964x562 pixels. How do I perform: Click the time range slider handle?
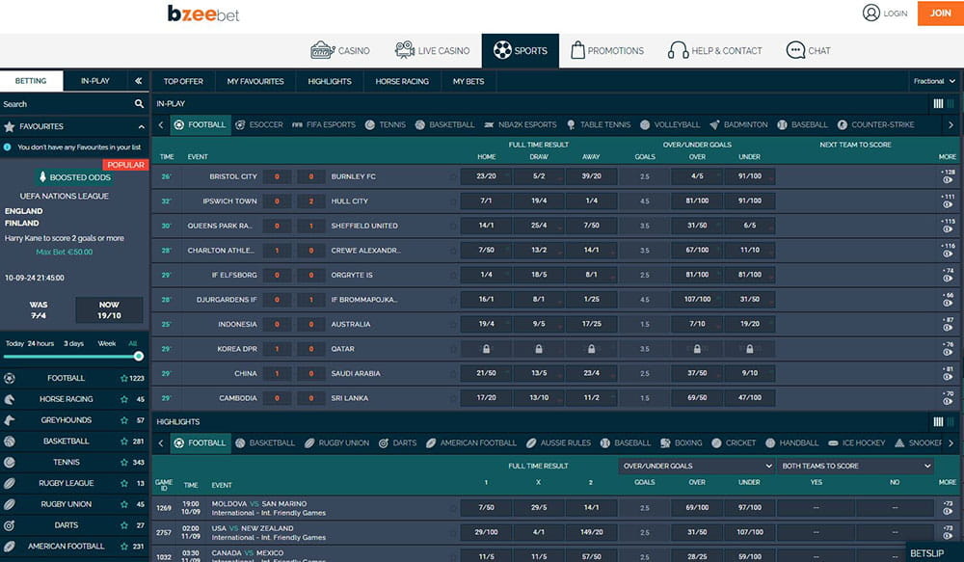point(138,356)
